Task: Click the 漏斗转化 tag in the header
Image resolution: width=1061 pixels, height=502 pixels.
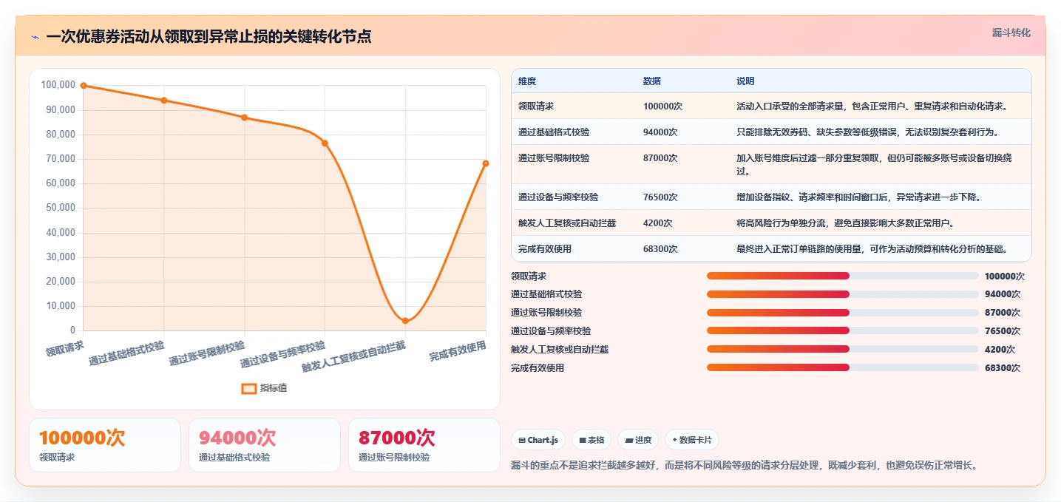Action: pyautogui.click(x=1011, y=33)
